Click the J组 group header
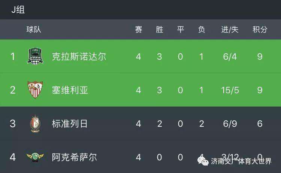Screen dimensions: 281x173 point(18,9)
